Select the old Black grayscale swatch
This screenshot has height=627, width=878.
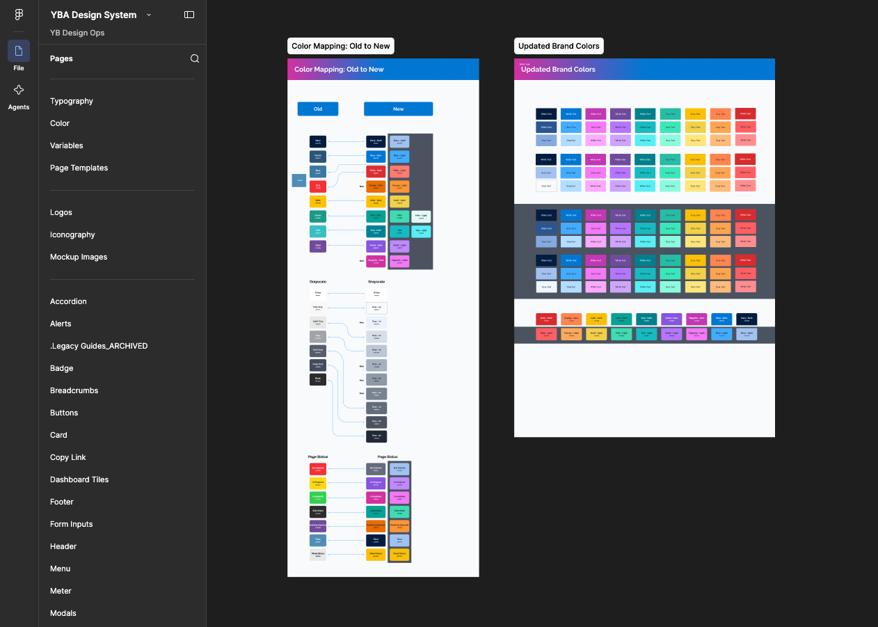[x=318, y=380]
